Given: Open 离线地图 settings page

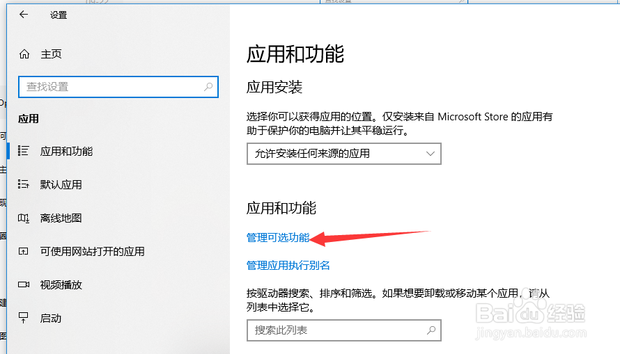Looking at the screenshot, I should 61,218.
